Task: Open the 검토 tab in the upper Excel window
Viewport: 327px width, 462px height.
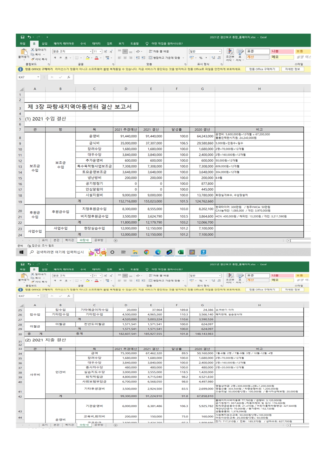Action: point(109,43)
